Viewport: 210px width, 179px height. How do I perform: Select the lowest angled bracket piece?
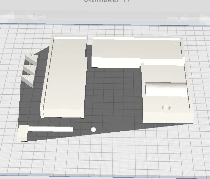click(27, 82)
